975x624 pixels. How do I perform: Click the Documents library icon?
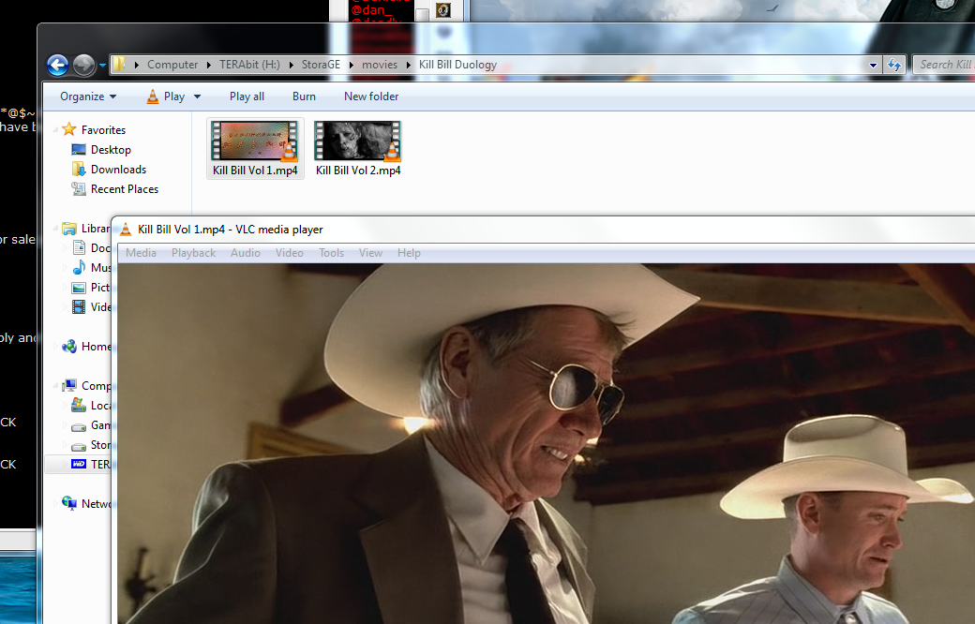click(79, 248)
